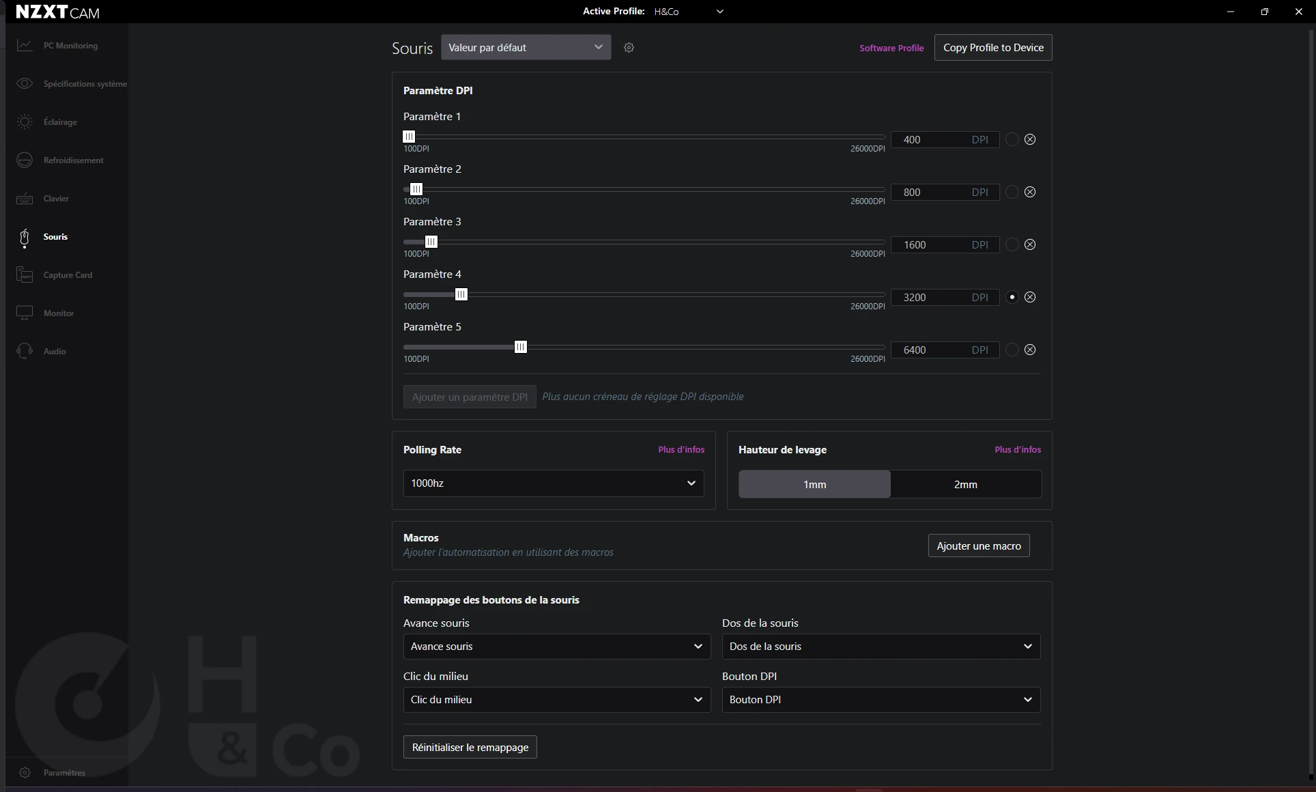The width and height of the screenshot is (1316, 792).
Task: Click Copy Profile to Device button
Action: pos(993,47)
